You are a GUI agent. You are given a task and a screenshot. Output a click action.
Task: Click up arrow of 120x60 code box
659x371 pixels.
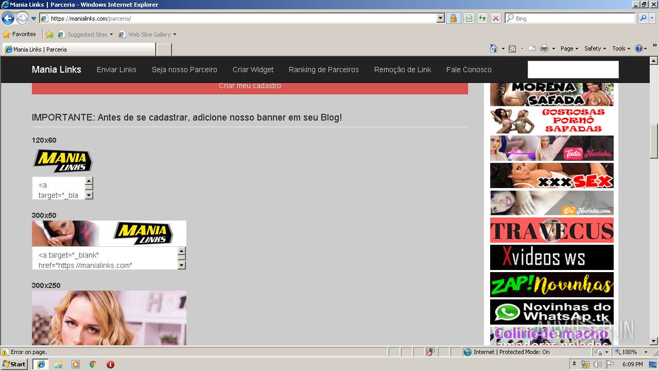(89, 181)
